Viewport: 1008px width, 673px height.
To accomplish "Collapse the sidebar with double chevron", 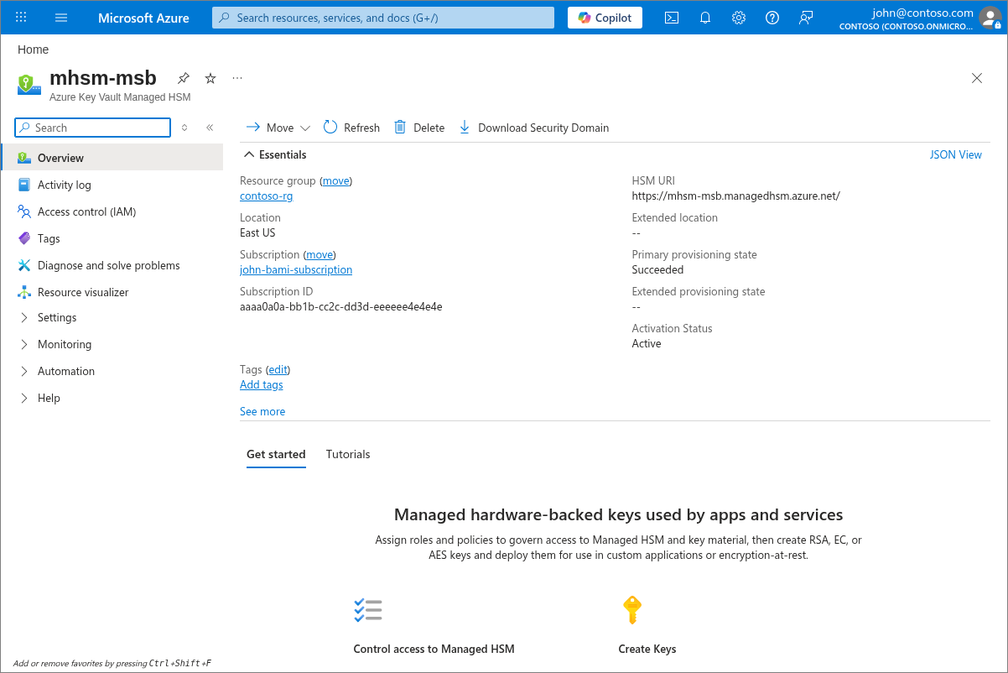I will tap(210, 128).
